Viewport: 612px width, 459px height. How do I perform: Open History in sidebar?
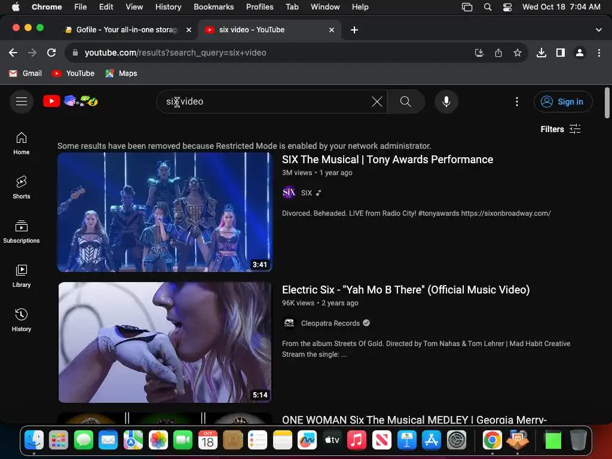pyautogui.click(x=22, y=320)
